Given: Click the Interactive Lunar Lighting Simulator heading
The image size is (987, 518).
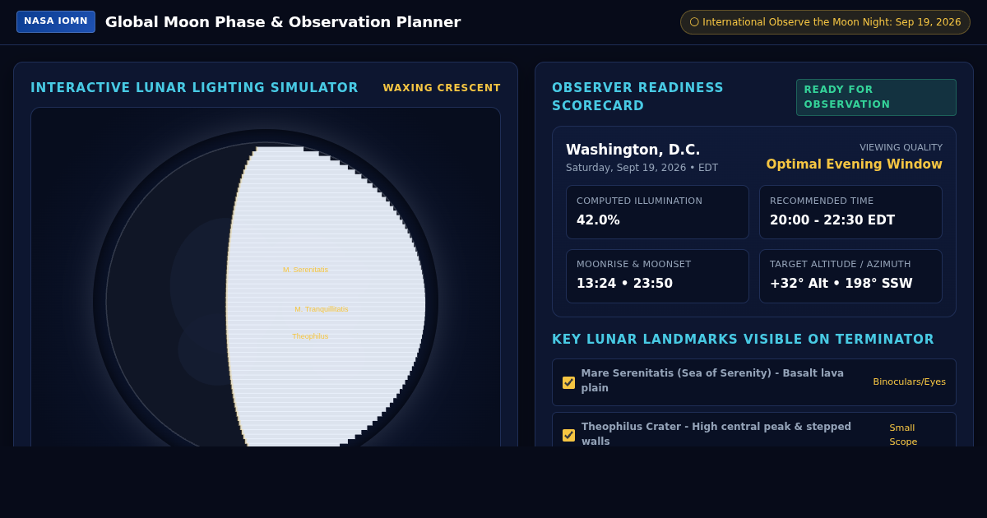Looking at the screenshot, I should [x=194, y=88].
